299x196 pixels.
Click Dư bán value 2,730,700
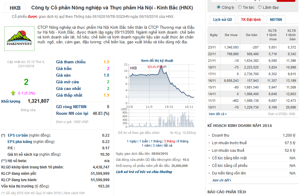tap(251, 74)
